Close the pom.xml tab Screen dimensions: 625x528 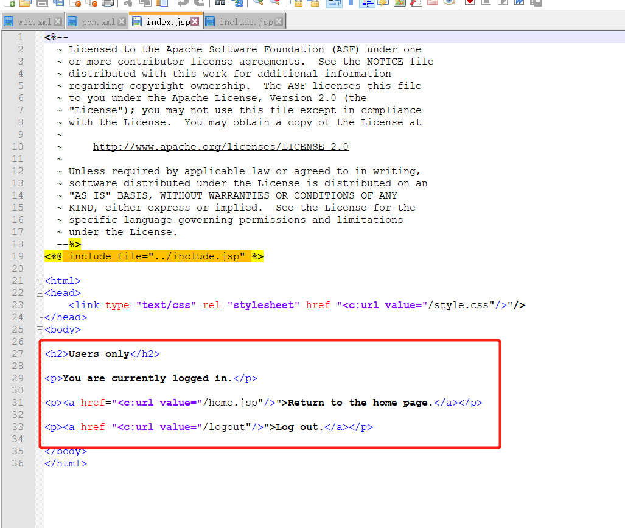click(122, 21)
